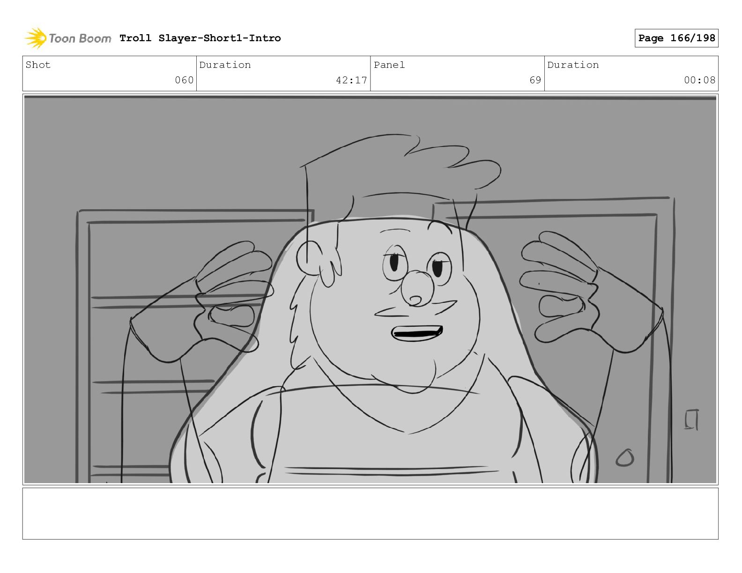The width and height of the screenshot is (742, 573).
Task: Click the title 'Troll Slayer-Short1-Intro'
Action: tap(200, 38)
